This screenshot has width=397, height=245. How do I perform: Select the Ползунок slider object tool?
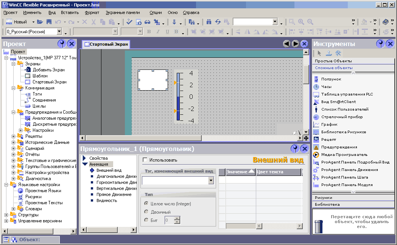[331, 79]
